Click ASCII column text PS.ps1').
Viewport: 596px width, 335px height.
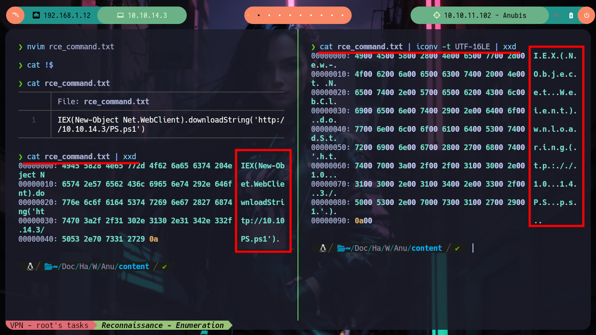tap(260, 239)
